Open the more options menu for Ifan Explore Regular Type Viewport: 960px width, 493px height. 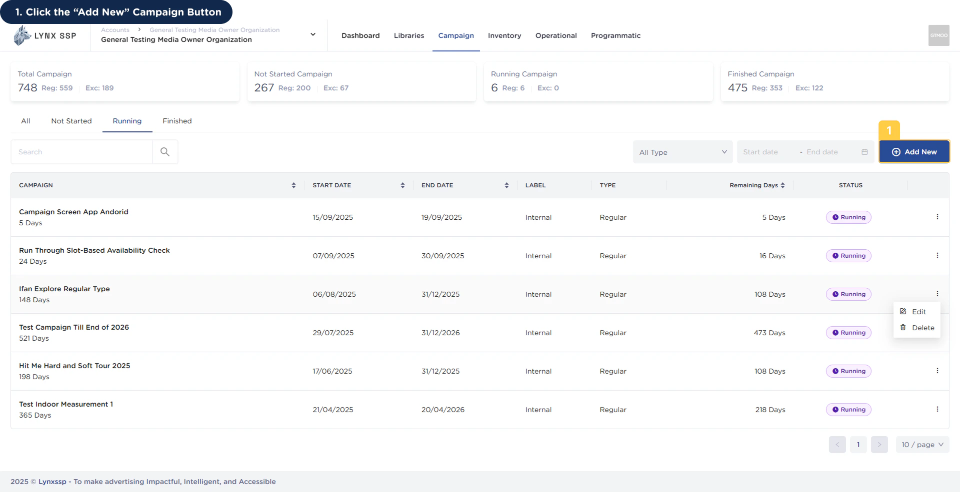(937, 294)
